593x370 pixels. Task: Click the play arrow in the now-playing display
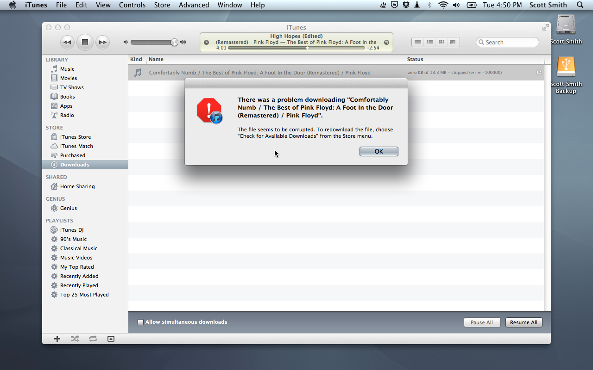pyautogui.click(x=207, y=42)
